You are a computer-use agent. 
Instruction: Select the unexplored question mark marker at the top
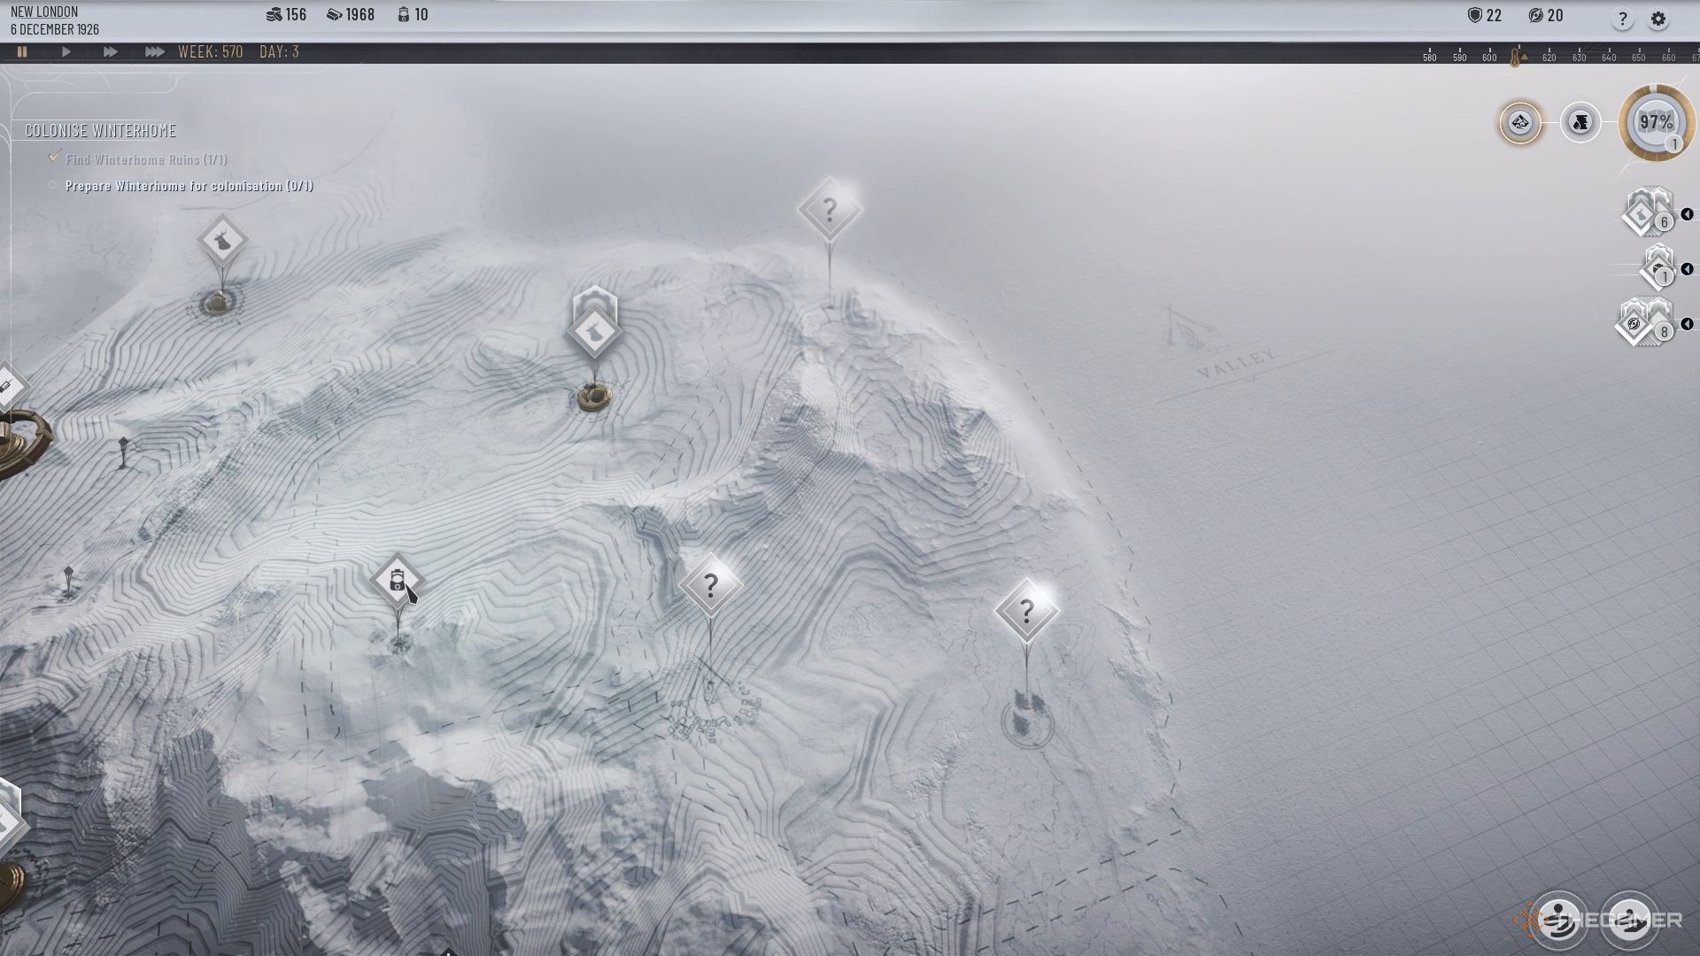[x=830, y=211]
